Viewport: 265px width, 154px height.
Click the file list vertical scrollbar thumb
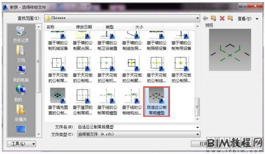197,107
